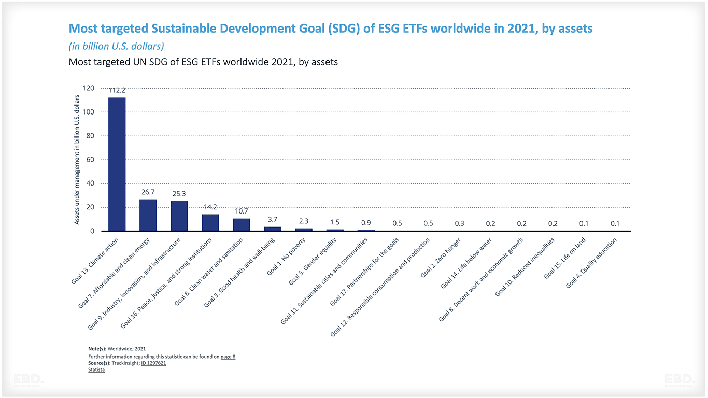Click the Goal 9 Industry, innovation bar

(179, 217)
